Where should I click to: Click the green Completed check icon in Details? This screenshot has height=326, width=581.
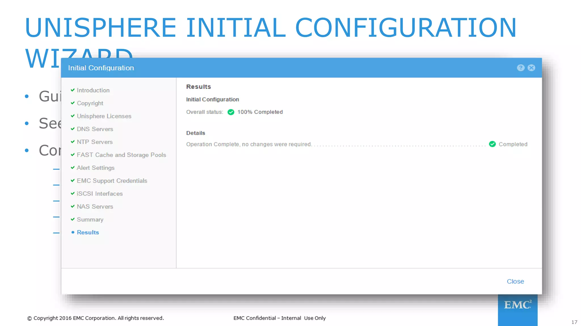pos(492,144)
